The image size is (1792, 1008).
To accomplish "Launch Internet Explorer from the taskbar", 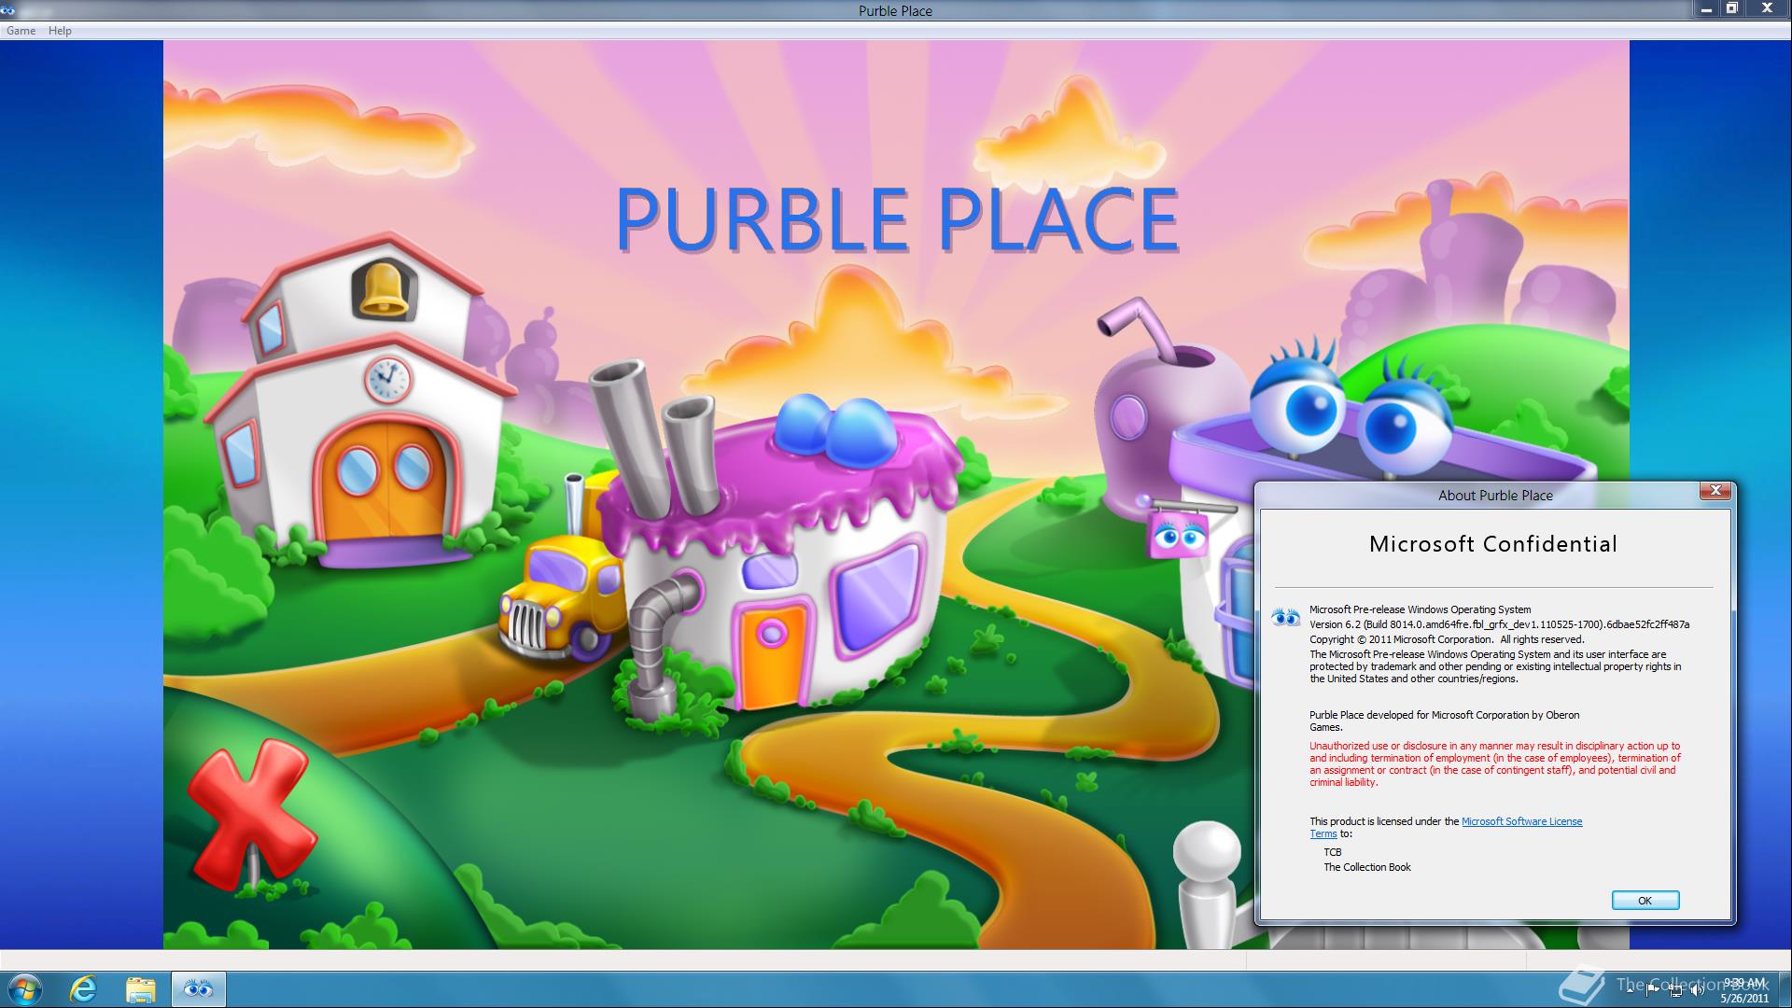I will [x=83, y=988].
